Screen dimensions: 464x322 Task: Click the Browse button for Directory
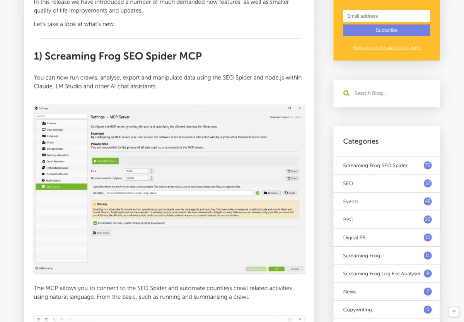271,193
